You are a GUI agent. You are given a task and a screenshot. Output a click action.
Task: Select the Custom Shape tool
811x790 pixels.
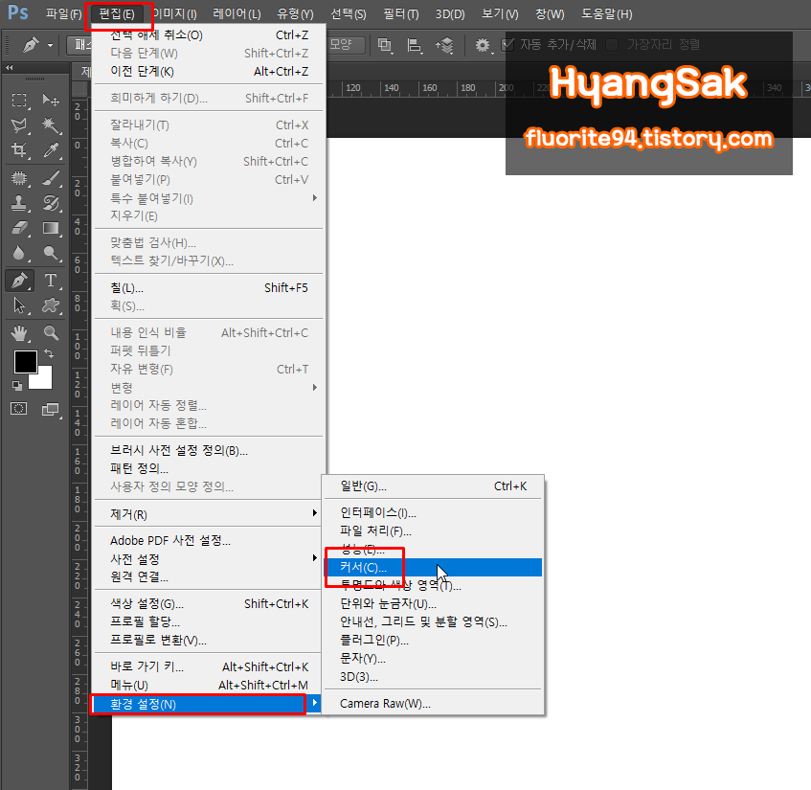tap(50, 305)
